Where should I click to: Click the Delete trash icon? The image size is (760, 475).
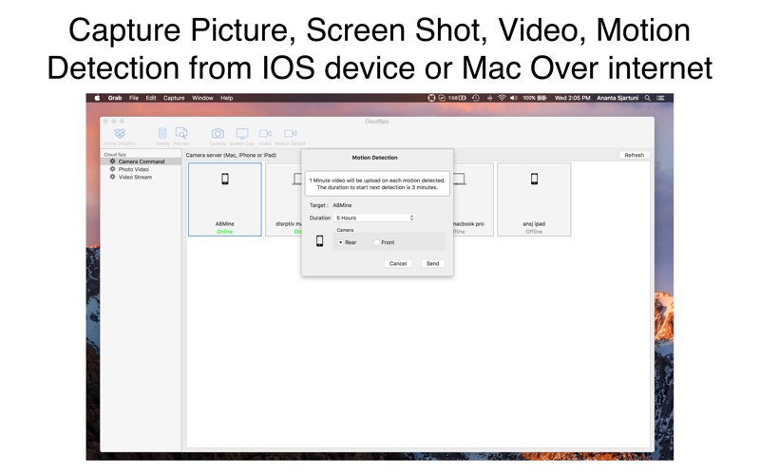coord(162,133)
